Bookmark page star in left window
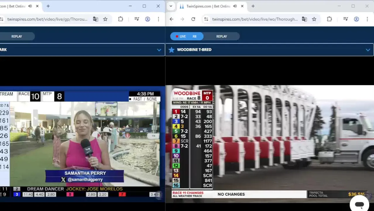The width and height of the screenshot is (374, 211). pyautogui.click(x=105, y=19)
